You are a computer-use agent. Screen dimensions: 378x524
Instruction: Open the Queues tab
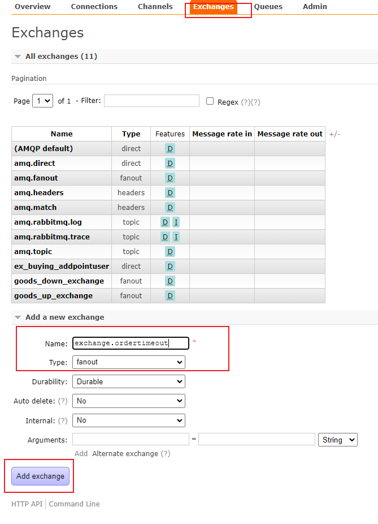[268, 6]
